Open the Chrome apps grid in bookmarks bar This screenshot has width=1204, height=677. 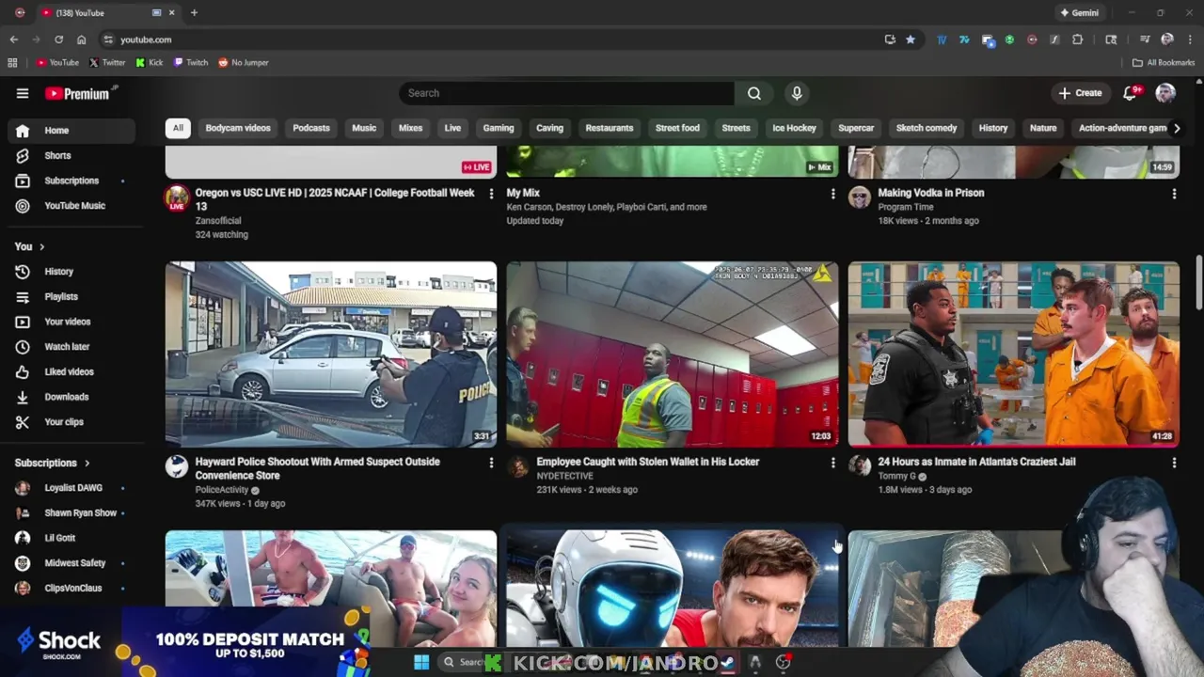click(x=12, y=62)
